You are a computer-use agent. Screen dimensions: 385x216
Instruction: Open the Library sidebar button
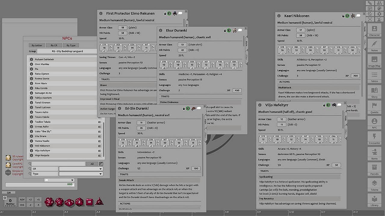coord(374,201)
